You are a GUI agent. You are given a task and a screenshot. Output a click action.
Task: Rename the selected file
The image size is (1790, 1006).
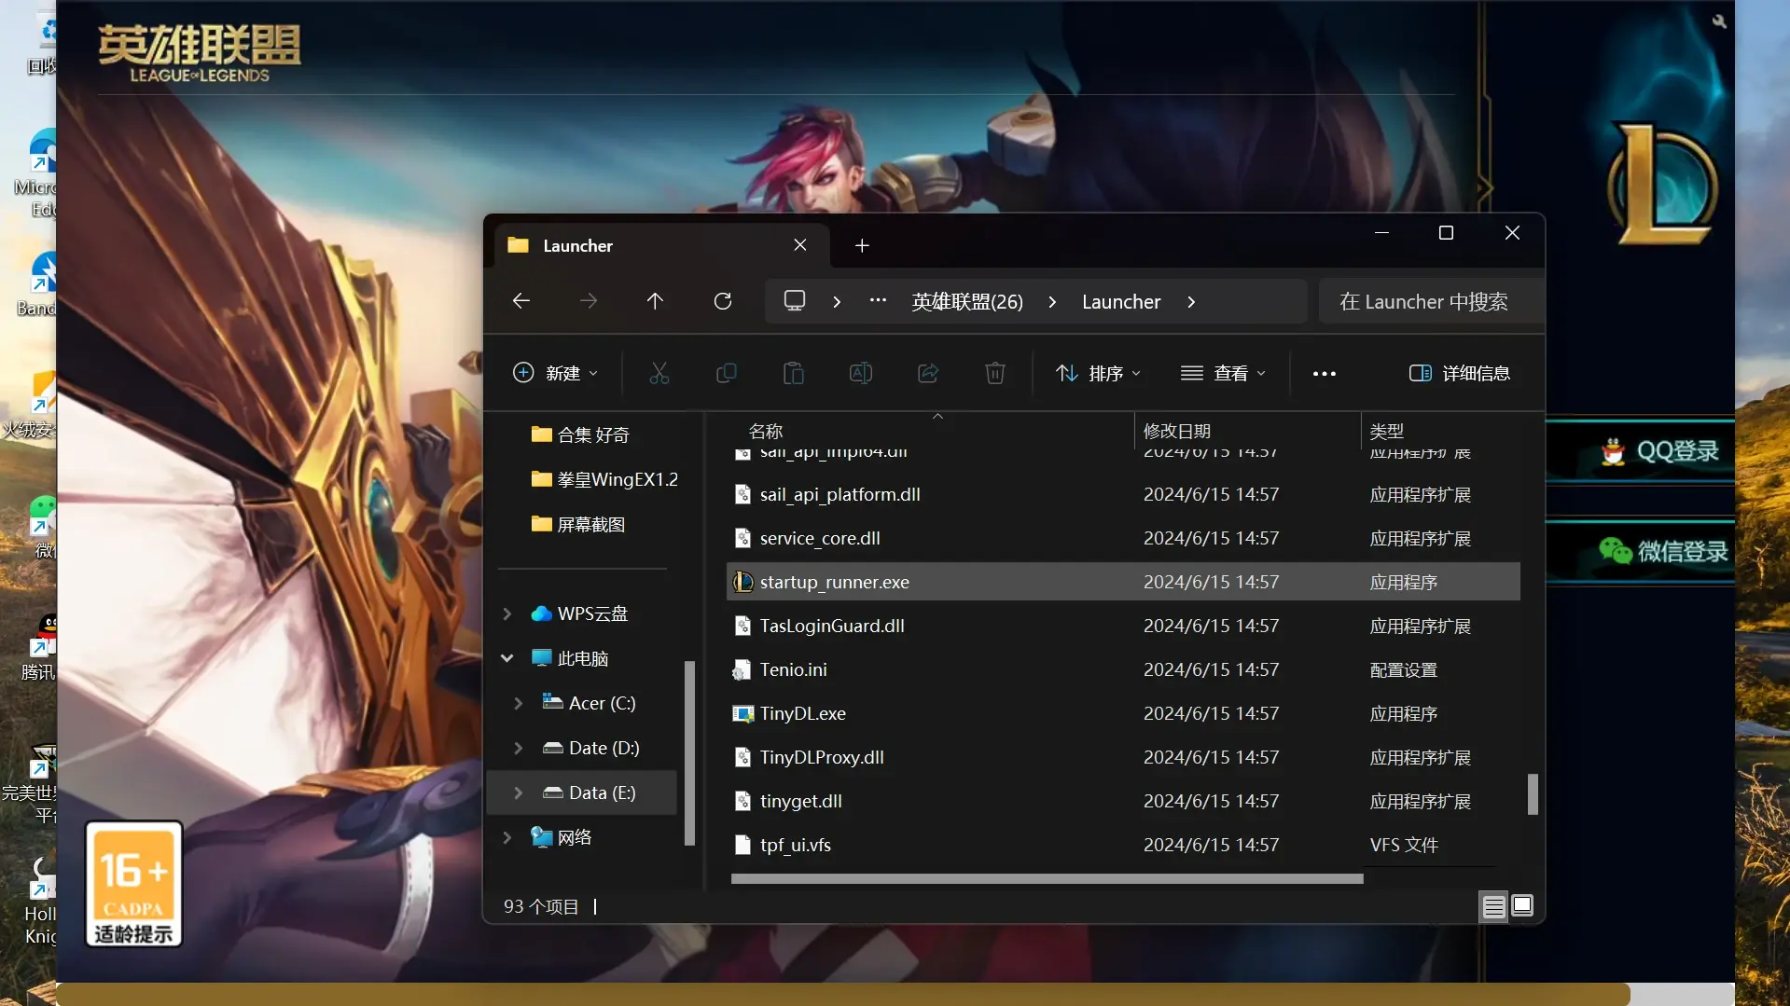click(x=861, y=373)
